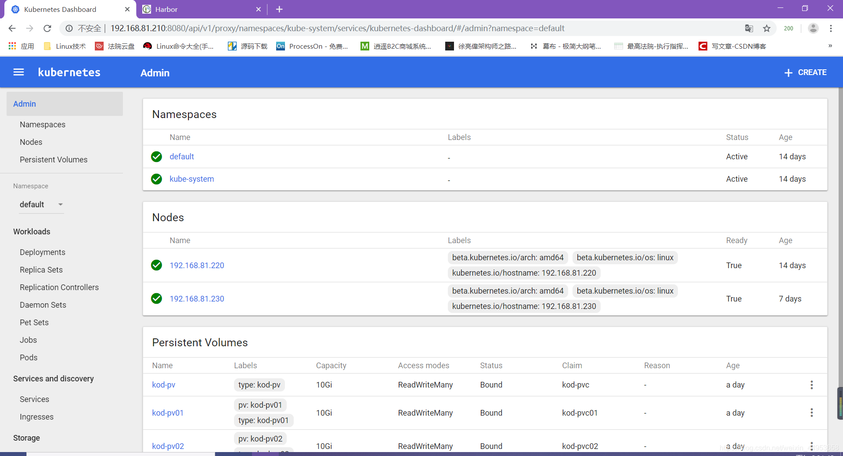Viewport: 843px width, 456px height.
Task: Click the site info not-secure icon
Action: (x=69, y=29)
